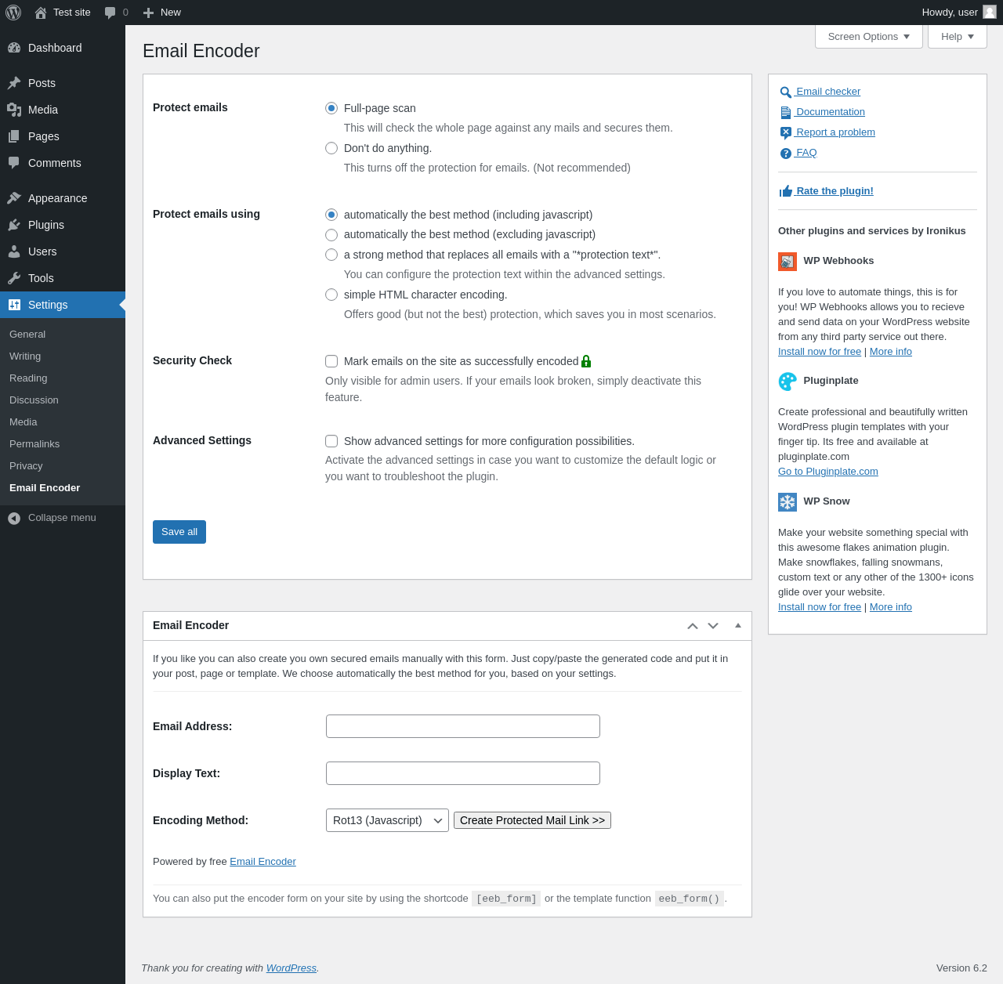The image size is (1003, 984).
Task: Enable Mark emails as successfully encoded
Action: [331, 361]
